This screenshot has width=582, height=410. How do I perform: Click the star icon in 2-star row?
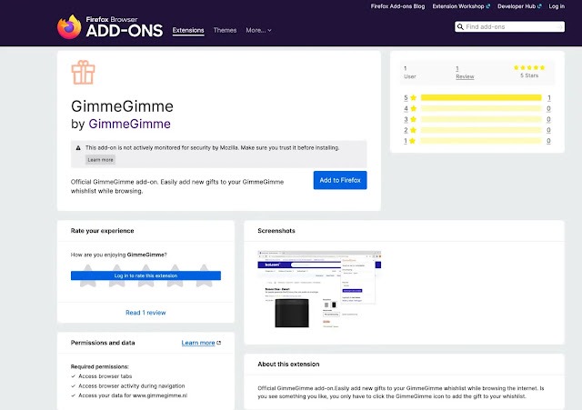(x=414, y=130)
